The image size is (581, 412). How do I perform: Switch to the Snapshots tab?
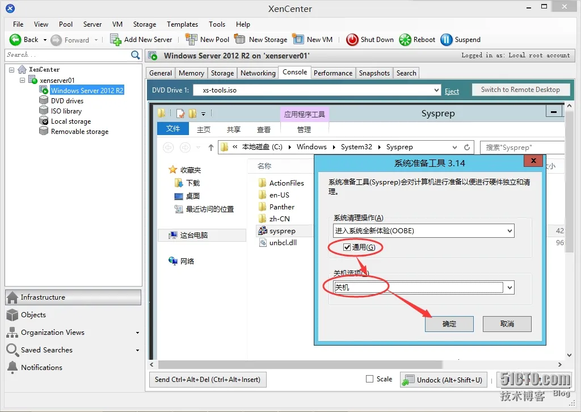(x=374, y=73)
